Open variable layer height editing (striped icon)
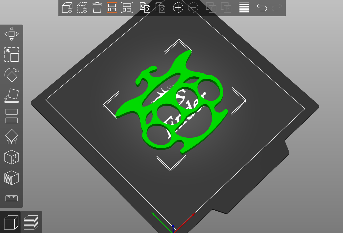 244,7
